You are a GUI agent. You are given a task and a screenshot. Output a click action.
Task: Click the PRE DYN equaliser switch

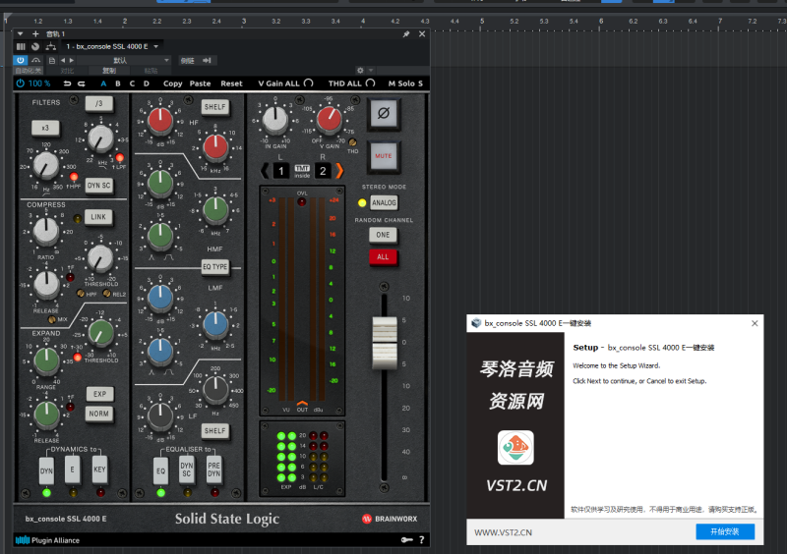click(x=214, y=470)
